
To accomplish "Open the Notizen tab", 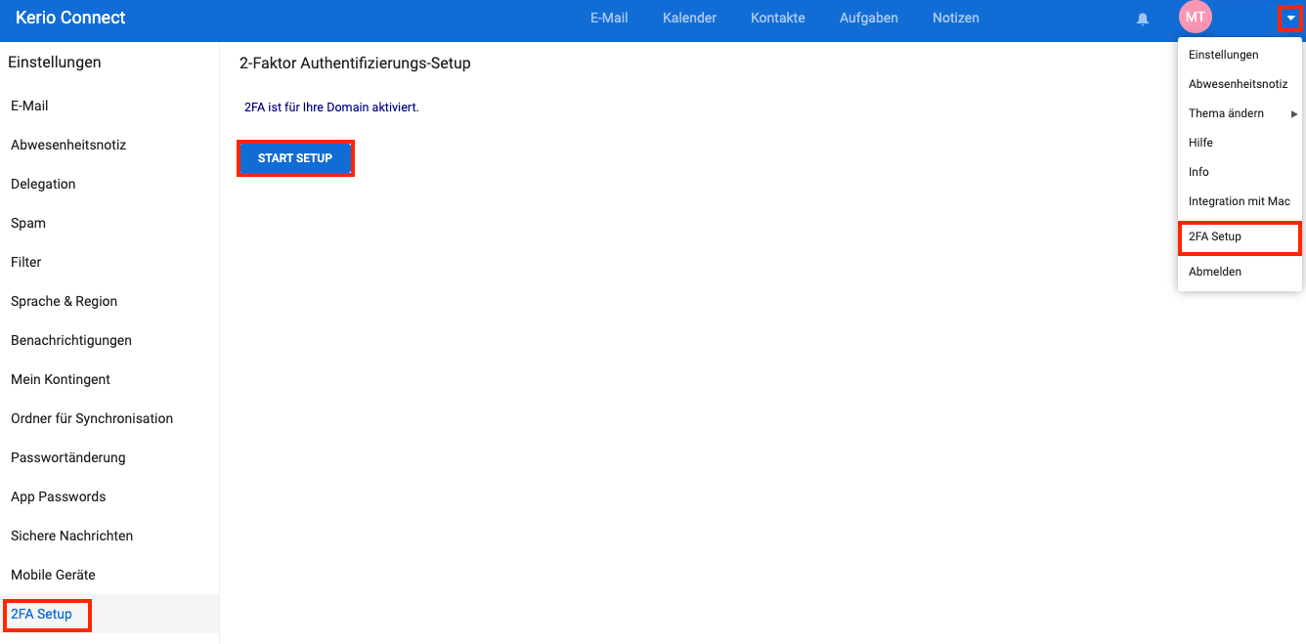I will click(x=955, y=18).
